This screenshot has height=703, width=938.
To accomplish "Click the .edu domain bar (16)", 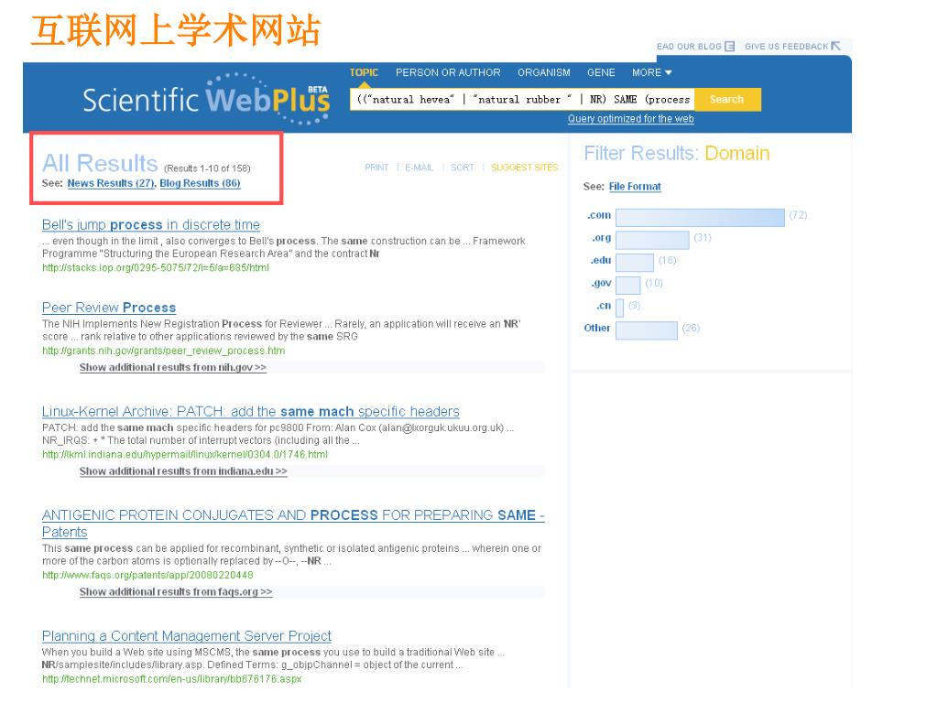I will 635,263.
